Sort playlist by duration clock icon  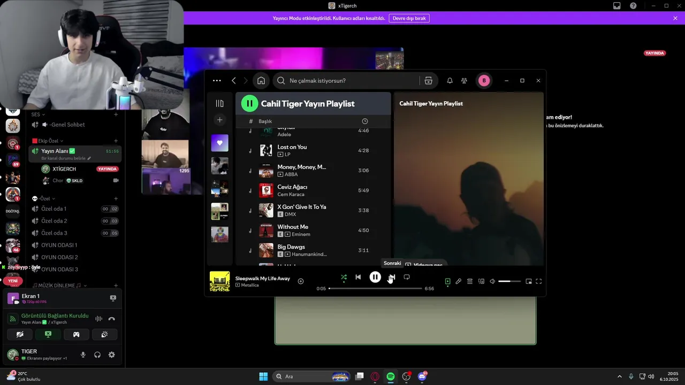(365, 121)
